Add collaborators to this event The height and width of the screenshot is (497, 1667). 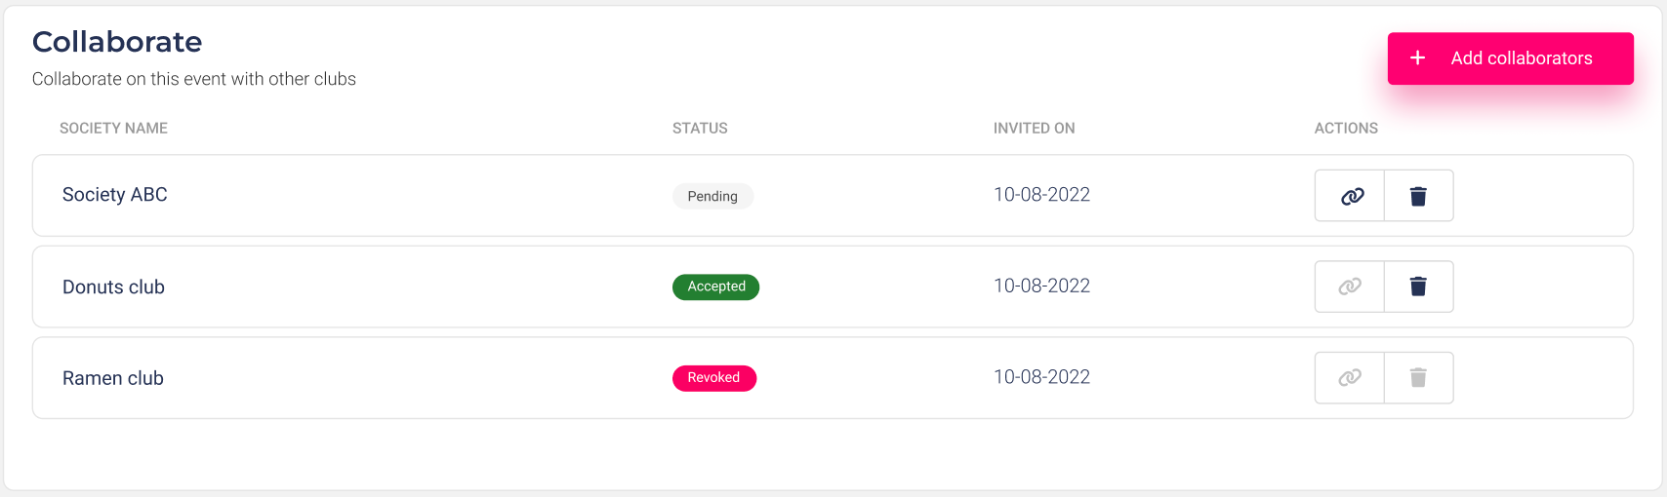click(x=1511, y=58)
